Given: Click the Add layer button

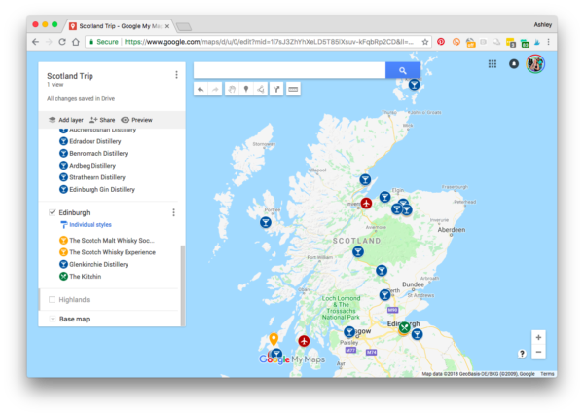Looking at the screenshot, I should (x=66, y=120).
